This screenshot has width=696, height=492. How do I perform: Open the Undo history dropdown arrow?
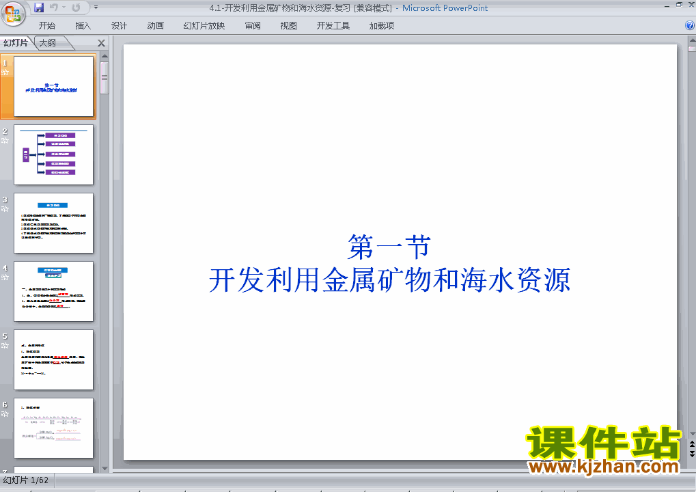[x=64, y=8]
